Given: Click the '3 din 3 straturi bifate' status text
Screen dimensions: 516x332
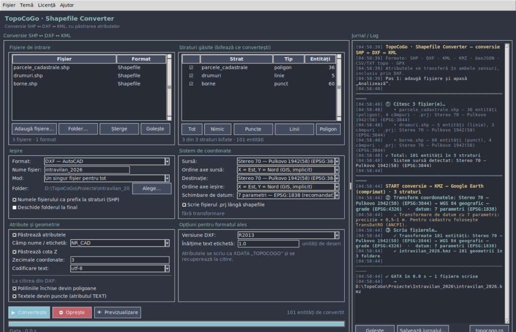Looking at the screenshot, I should (223, 139).
